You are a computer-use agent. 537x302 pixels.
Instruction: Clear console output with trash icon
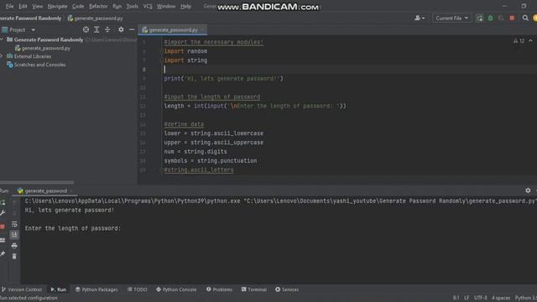[14, 256]
